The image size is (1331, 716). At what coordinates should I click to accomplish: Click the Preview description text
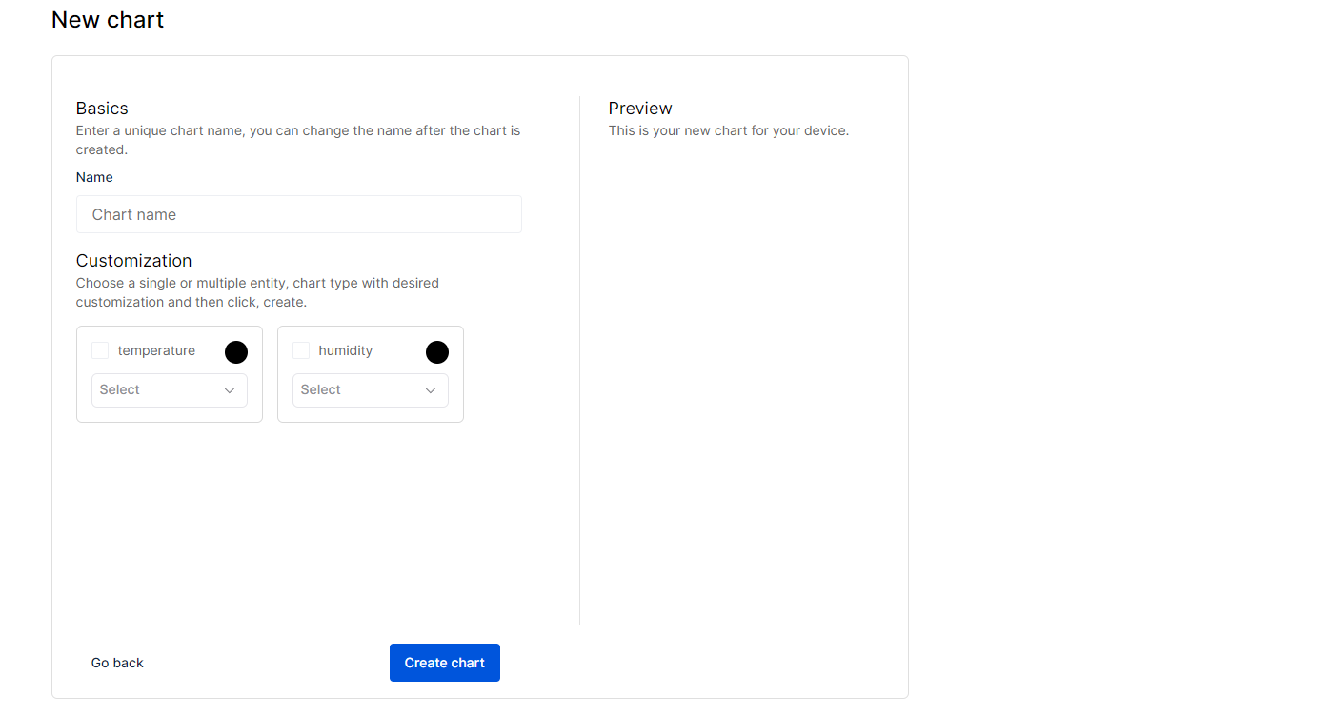(728, 130)
